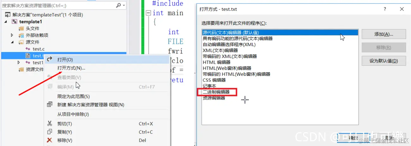This screenshot has width=411, height=146.
Task: Click the scissors cut icon
Action: click(49, 124)
